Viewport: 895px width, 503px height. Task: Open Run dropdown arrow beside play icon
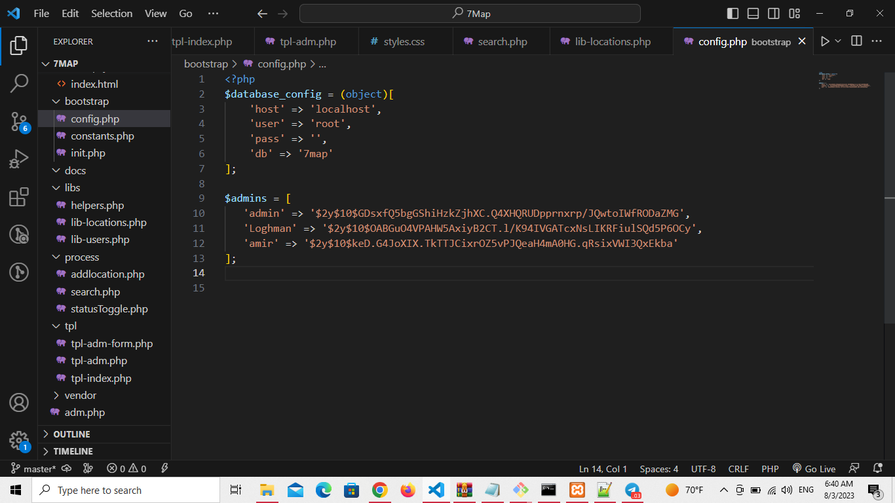(838, 41)
